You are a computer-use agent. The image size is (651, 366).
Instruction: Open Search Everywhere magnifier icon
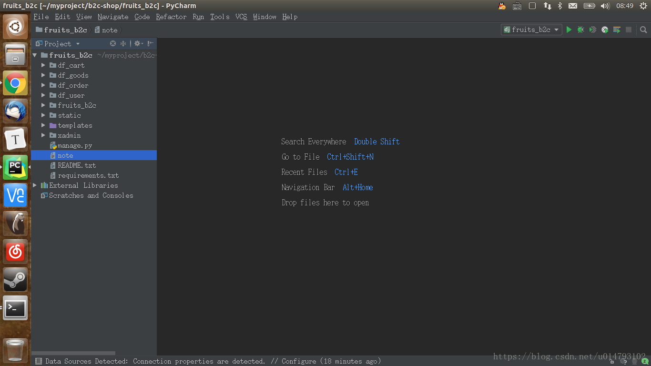[x=643, y=30]
